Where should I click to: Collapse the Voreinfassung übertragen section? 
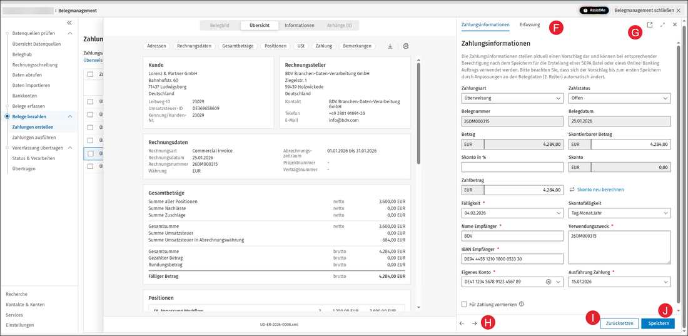70,148
